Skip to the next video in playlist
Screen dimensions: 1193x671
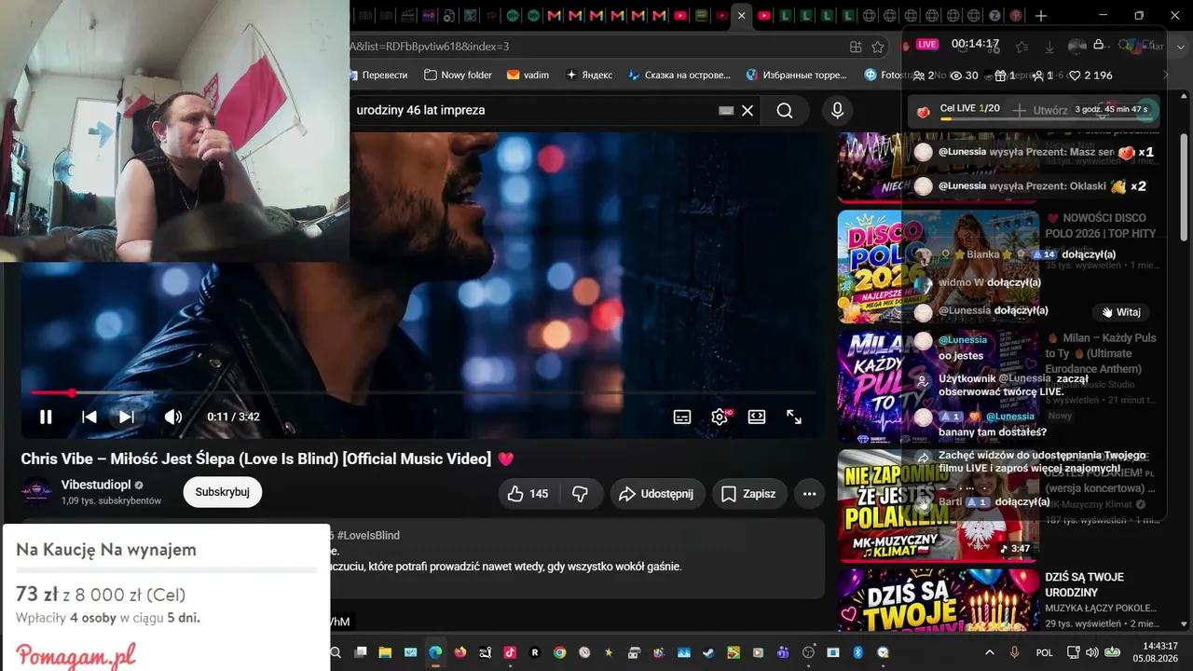point(127,417)
